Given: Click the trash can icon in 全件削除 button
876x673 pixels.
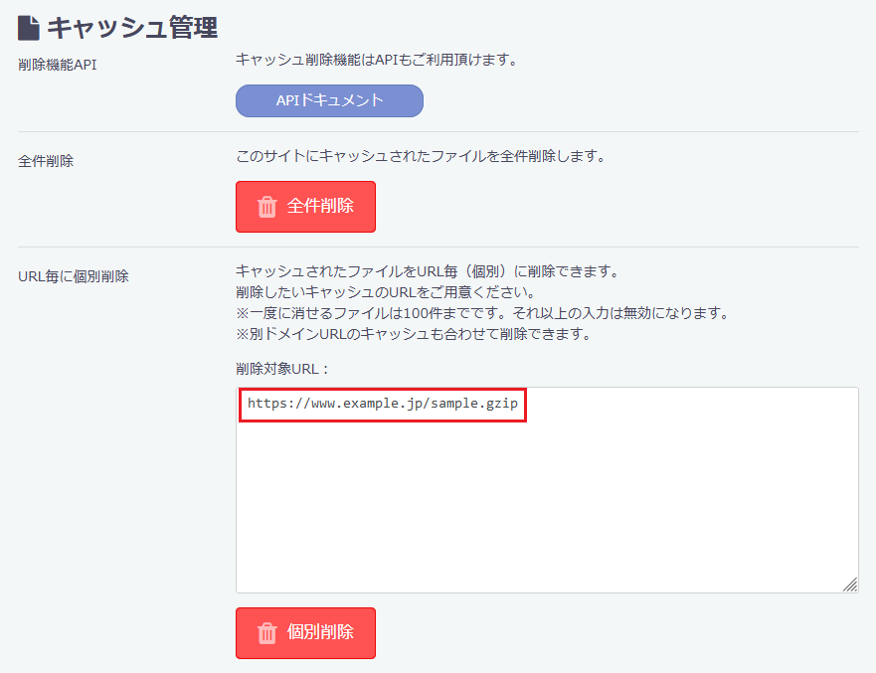Looking at the screenshot, I should point(266,207).
